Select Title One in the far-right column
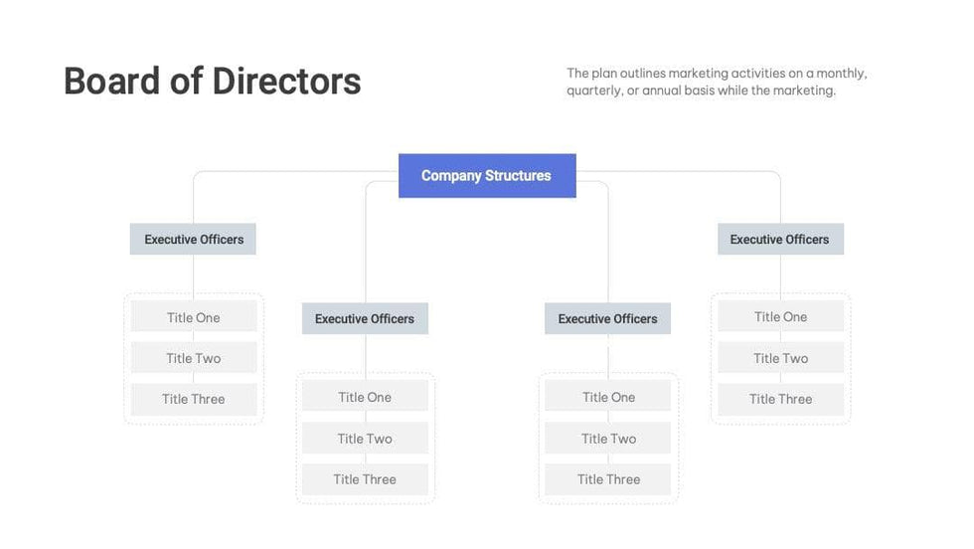 click(780, 317)
